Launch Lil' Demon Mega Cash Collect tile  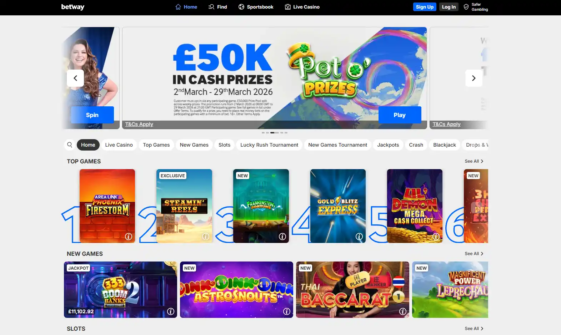pos(415,206)
